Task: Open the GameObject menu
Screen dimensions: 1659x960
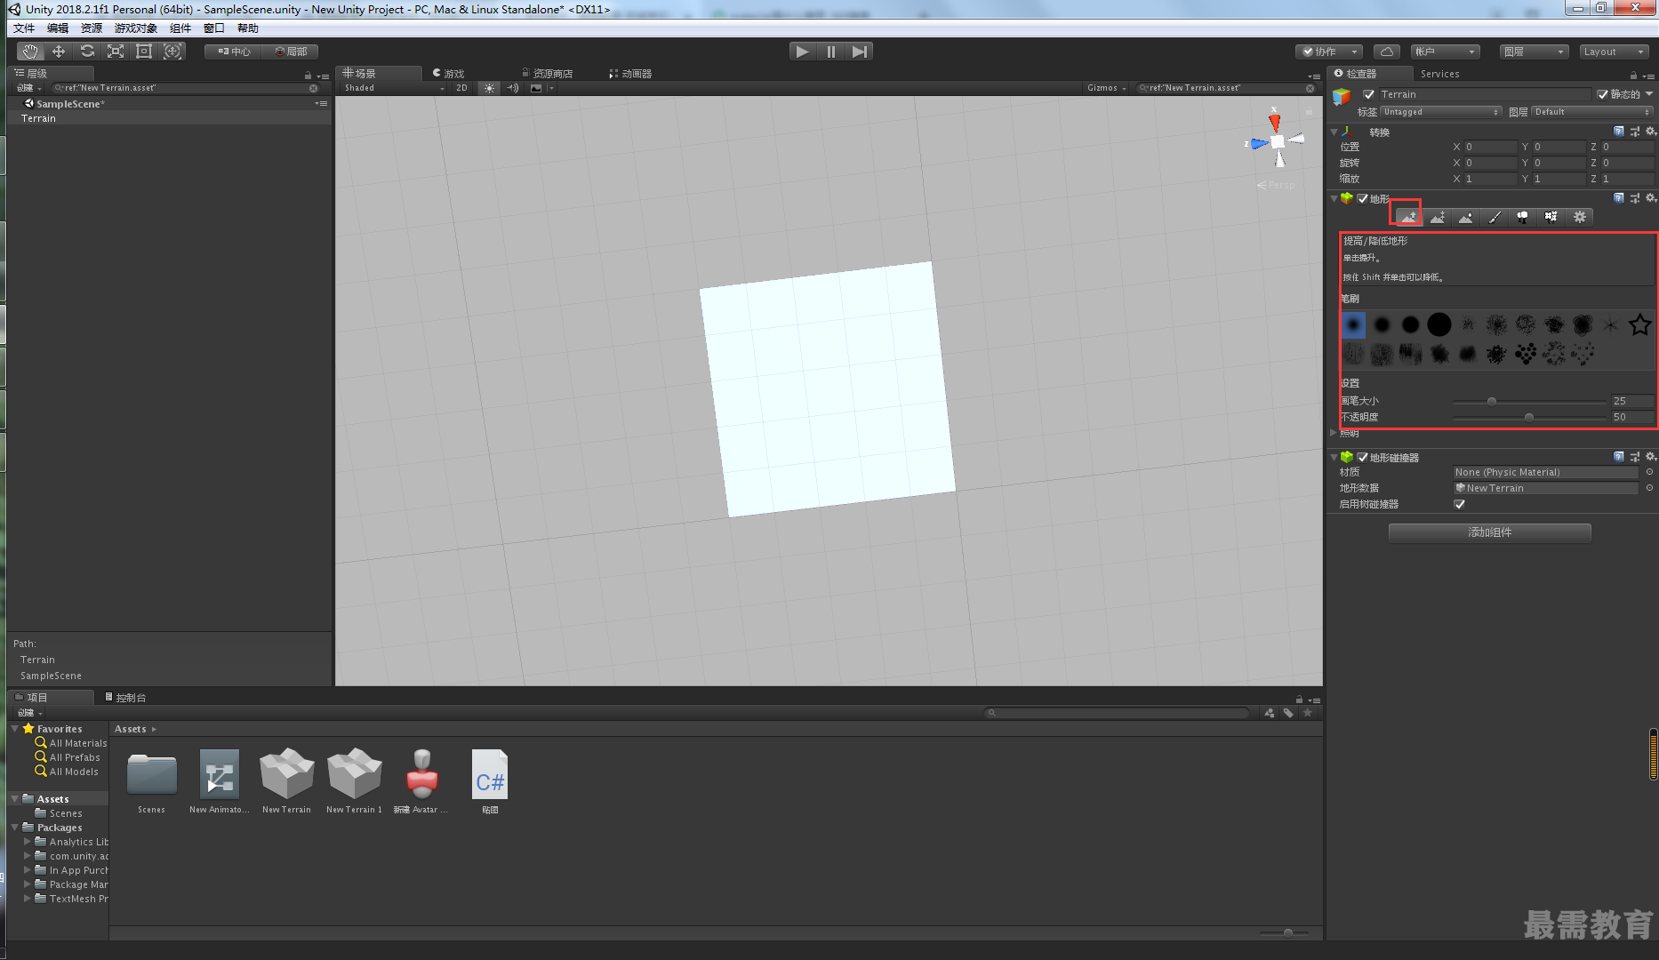Action: [x=135, y=28]
